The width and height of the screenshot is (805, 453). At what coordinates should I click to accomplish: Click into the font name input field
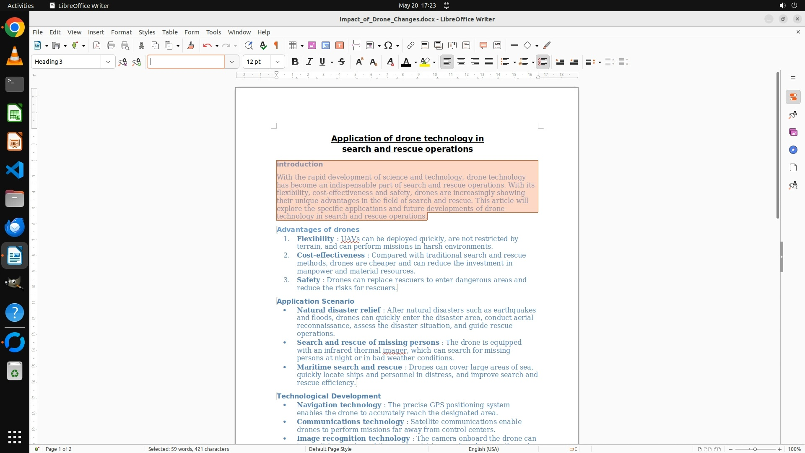pos(186,62)
